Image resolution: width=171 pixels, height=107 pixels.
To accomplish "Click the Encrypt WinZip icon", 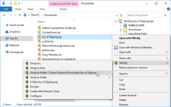I will coord(27,87).
